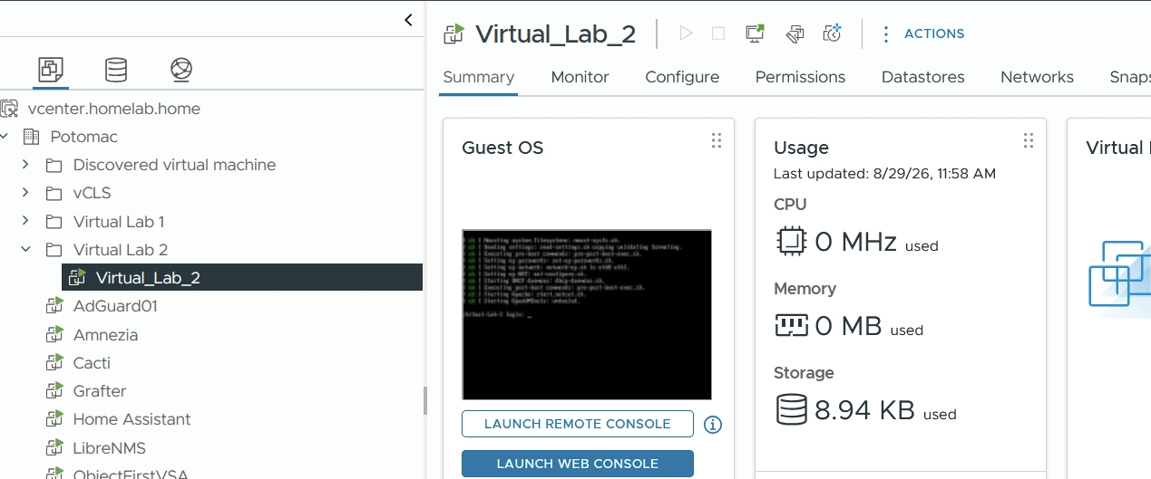Click the '0 MHz' CPU usage value
The image size is (1151, 479).
pos(856,242)
